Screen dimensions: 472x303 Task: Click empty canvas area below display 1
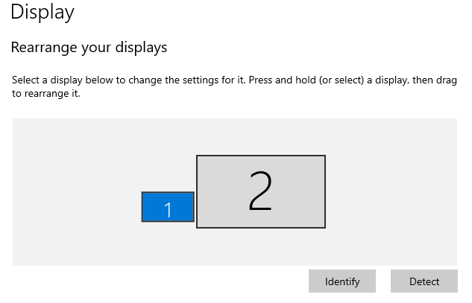click(167, 243)
